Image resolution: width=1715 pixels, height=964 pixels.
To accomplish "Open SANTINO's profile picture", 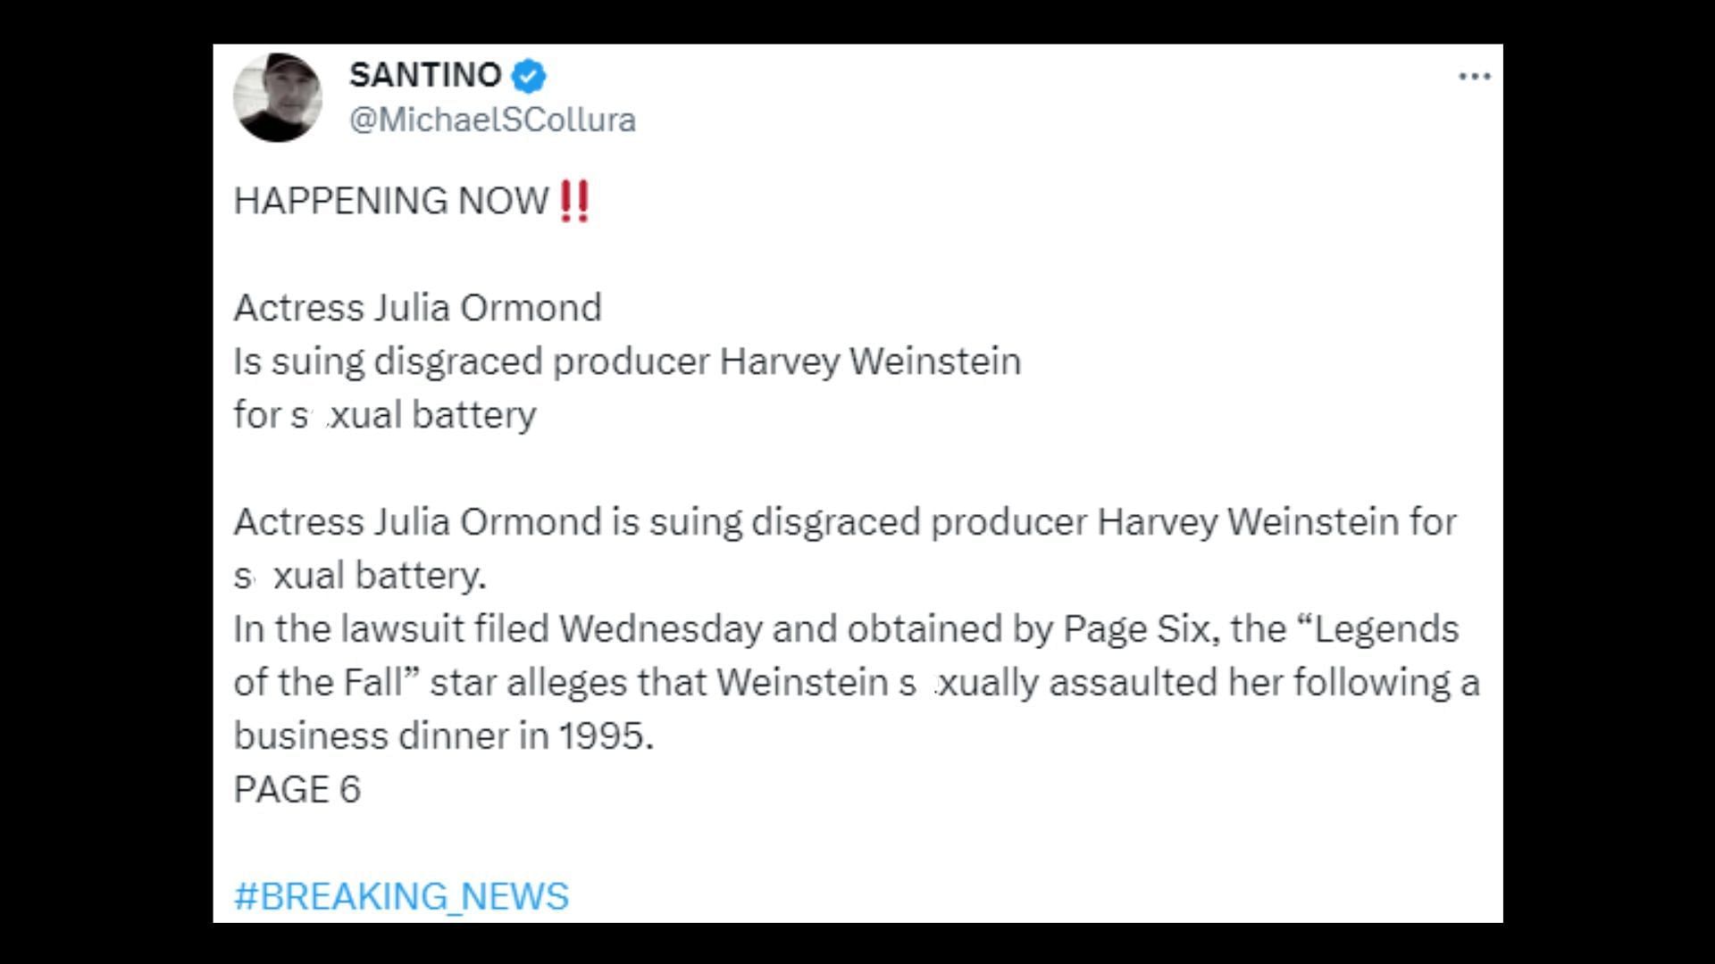I will [x=277, y=97].
